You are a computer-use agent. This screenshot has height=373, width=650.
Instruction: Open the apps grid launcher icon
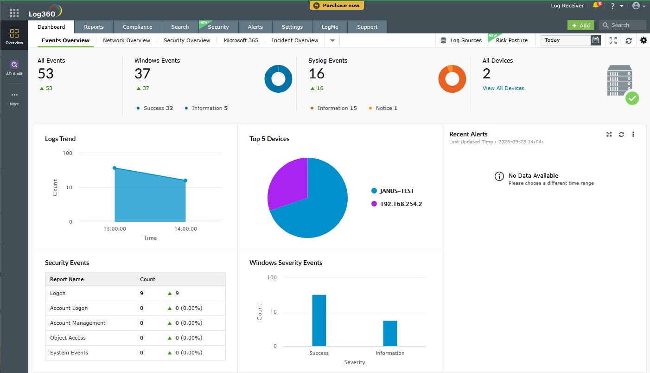point(14,13)
